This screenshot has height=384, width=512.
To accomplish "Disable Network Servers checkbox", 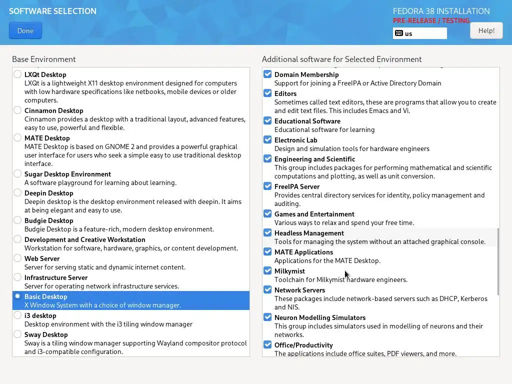I will (x=267, y=289).
